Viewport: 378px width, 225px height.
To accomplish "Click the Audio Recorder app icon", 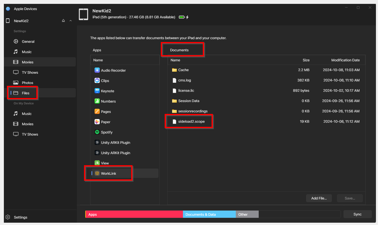I will point(97,70).
